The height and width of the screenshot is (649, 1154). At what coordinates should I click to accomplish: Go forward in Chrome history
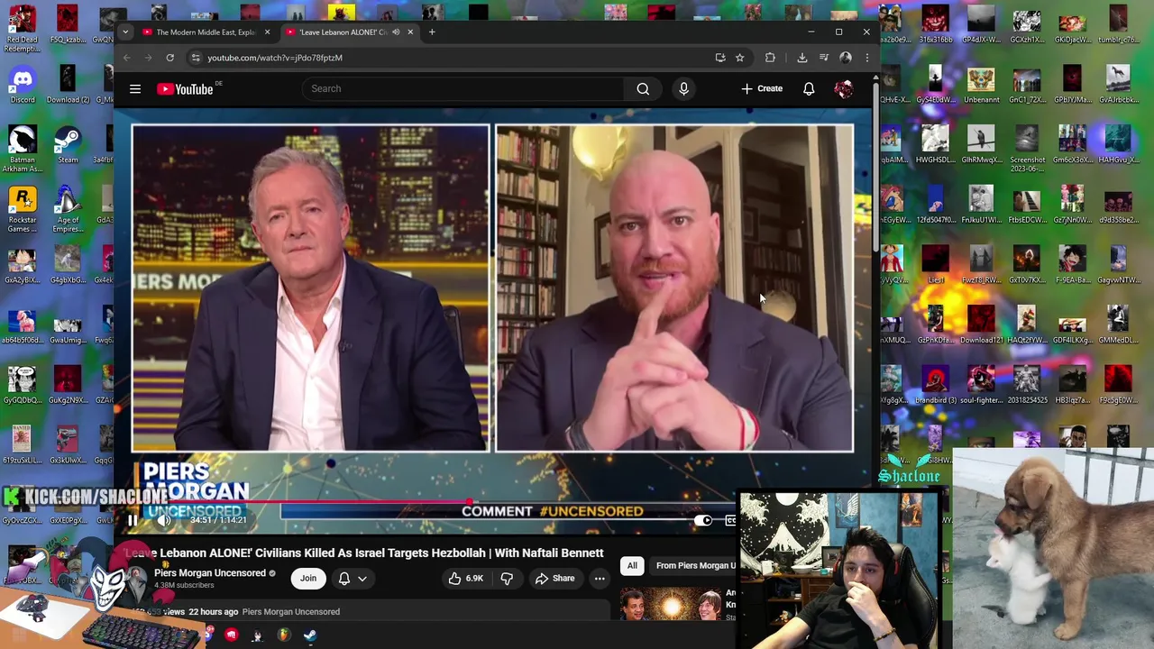click(x=148, y=58)
